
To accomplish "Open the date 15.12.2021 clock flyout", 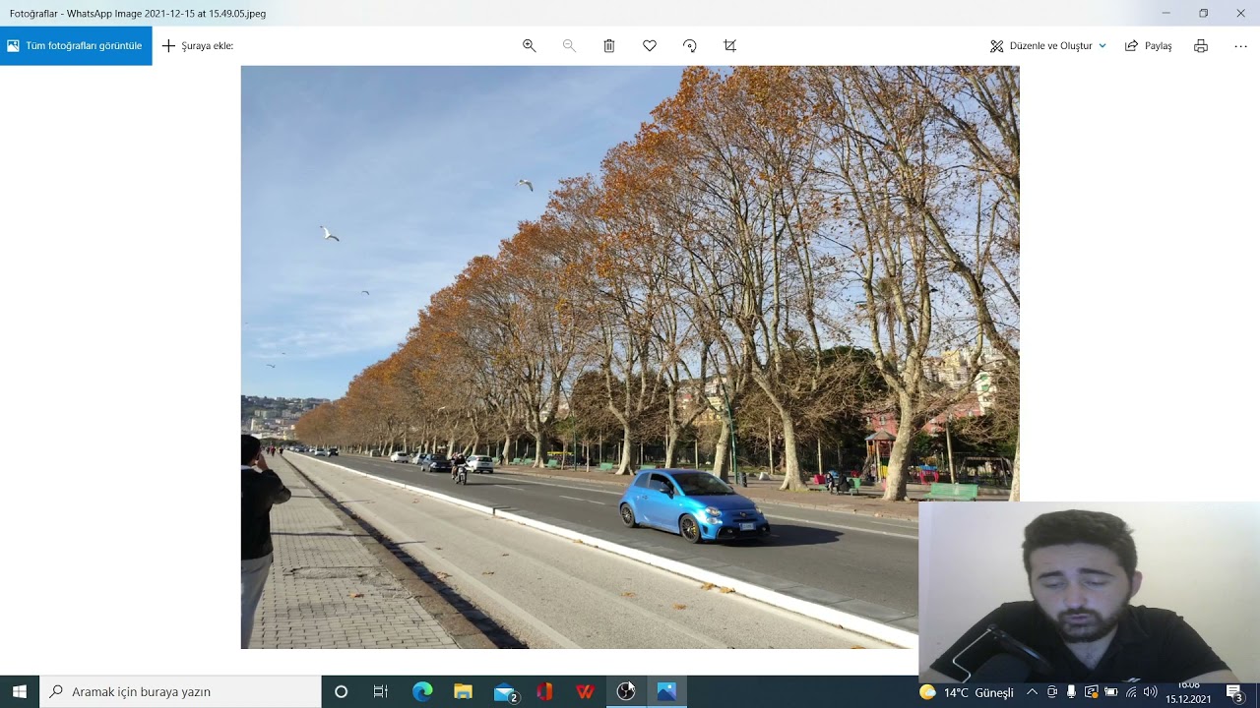I will click(x=1188, y=693).
